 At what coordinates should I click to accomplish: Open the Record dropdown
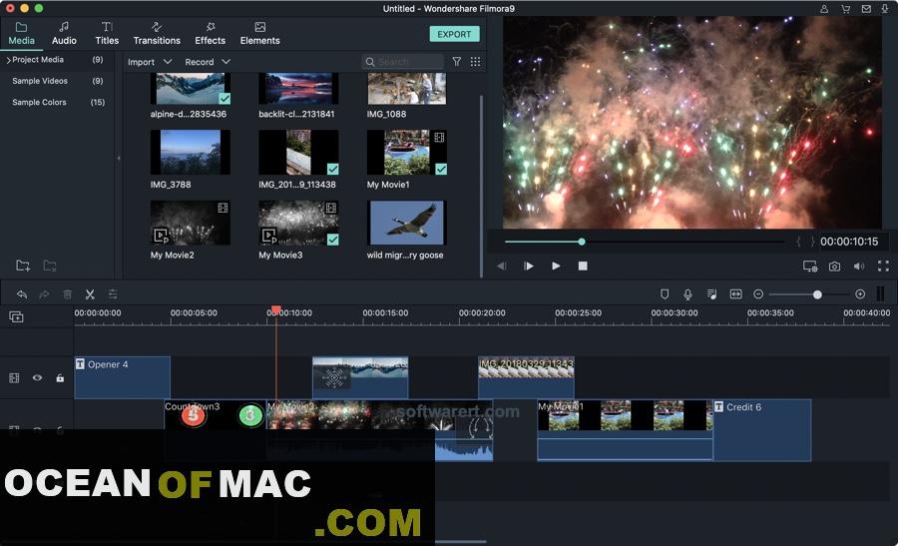pyautogui.click(x=208, y=62)
